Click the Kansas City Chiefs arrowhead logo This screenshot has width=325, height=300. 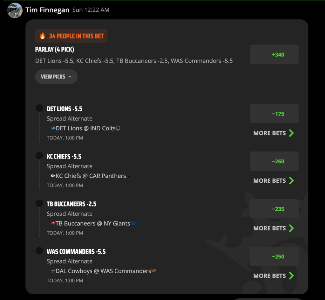click(x=53, y=176)
